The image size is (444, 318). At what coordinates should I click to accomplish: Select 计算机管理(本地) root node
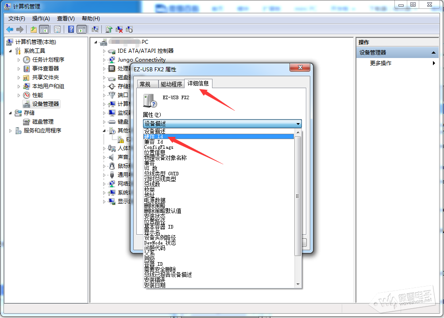(x=36, y=42)
